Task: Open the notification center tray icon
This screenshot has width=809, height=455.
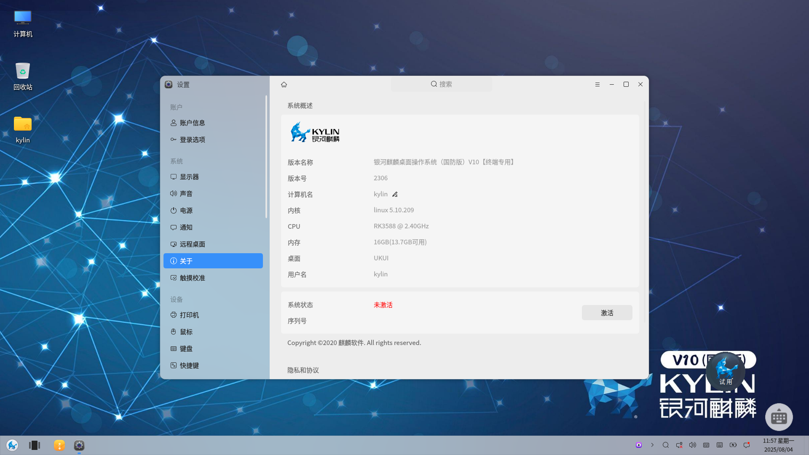Action: [747, 445]
